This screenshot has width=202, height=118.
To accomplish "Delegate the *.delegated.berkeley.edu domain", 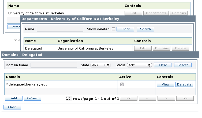I will pos(184,84).
